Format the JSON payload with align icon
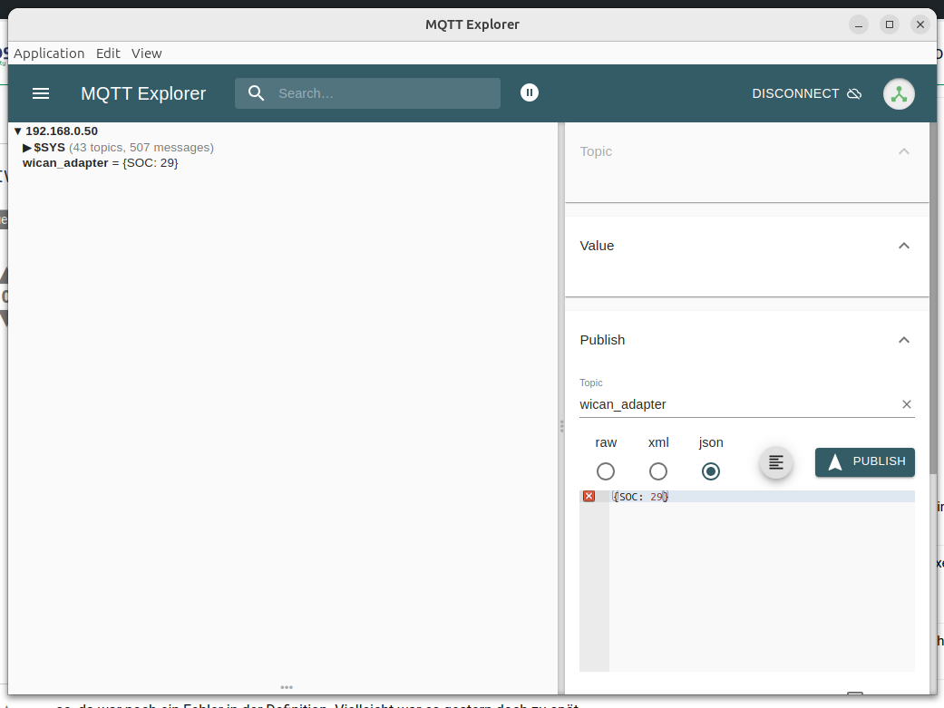Screen dimensions: 944x708 click(776, 462)
